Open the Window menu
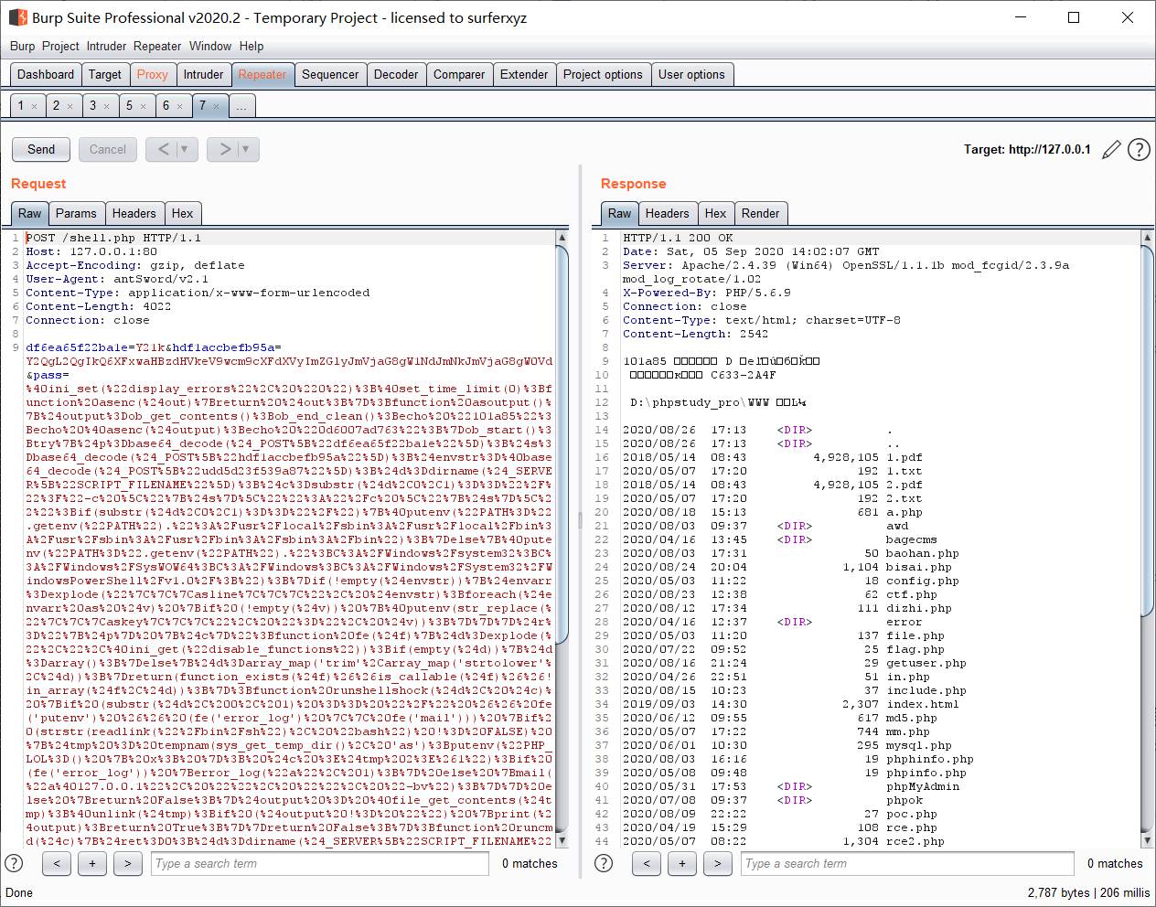1156x907 pixels. pos(210,46)
